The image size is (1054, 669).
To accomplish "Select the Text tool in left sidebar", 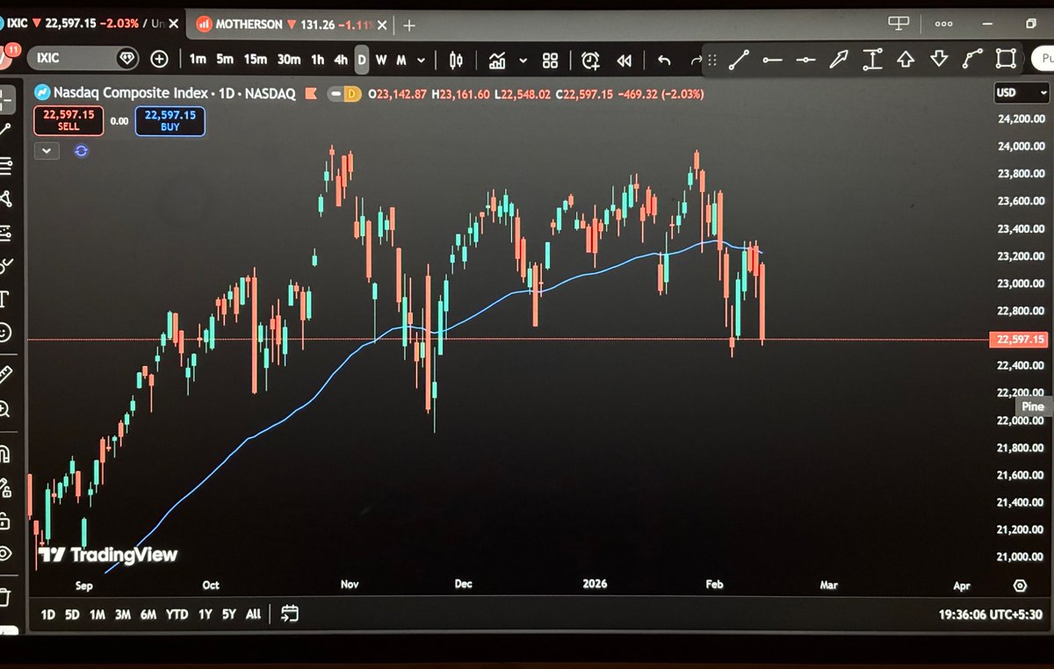I will (4, 299).
